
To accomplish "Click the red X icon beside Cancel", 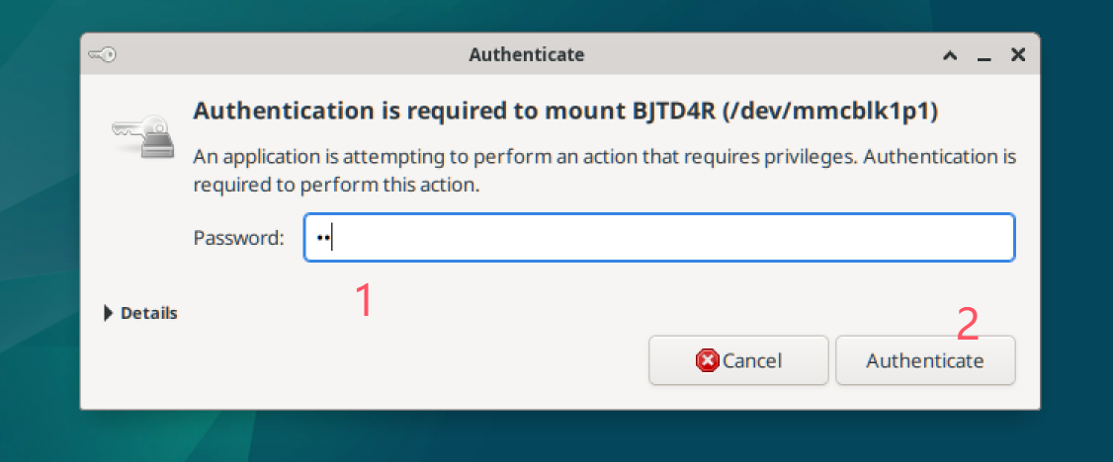I will click(708, 360).
